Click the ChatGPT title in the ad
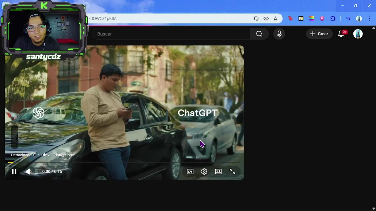The image size is (376, 211). [x=198, y=113]
